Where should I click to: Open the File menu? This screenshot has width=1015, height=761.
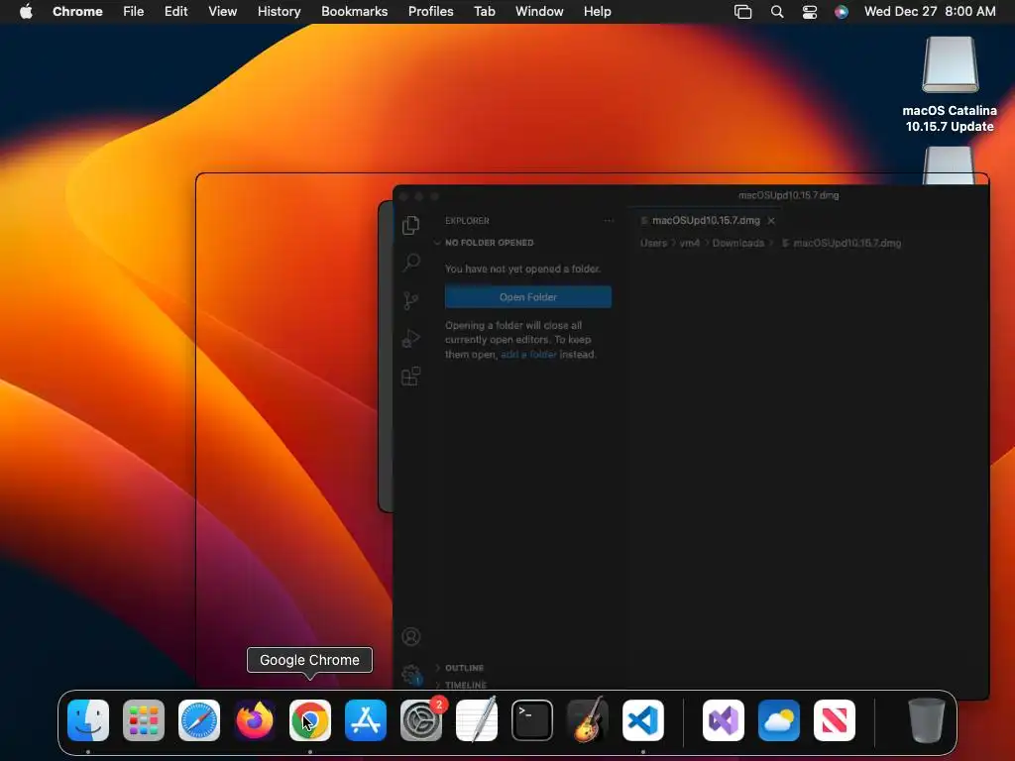point(134,12)
